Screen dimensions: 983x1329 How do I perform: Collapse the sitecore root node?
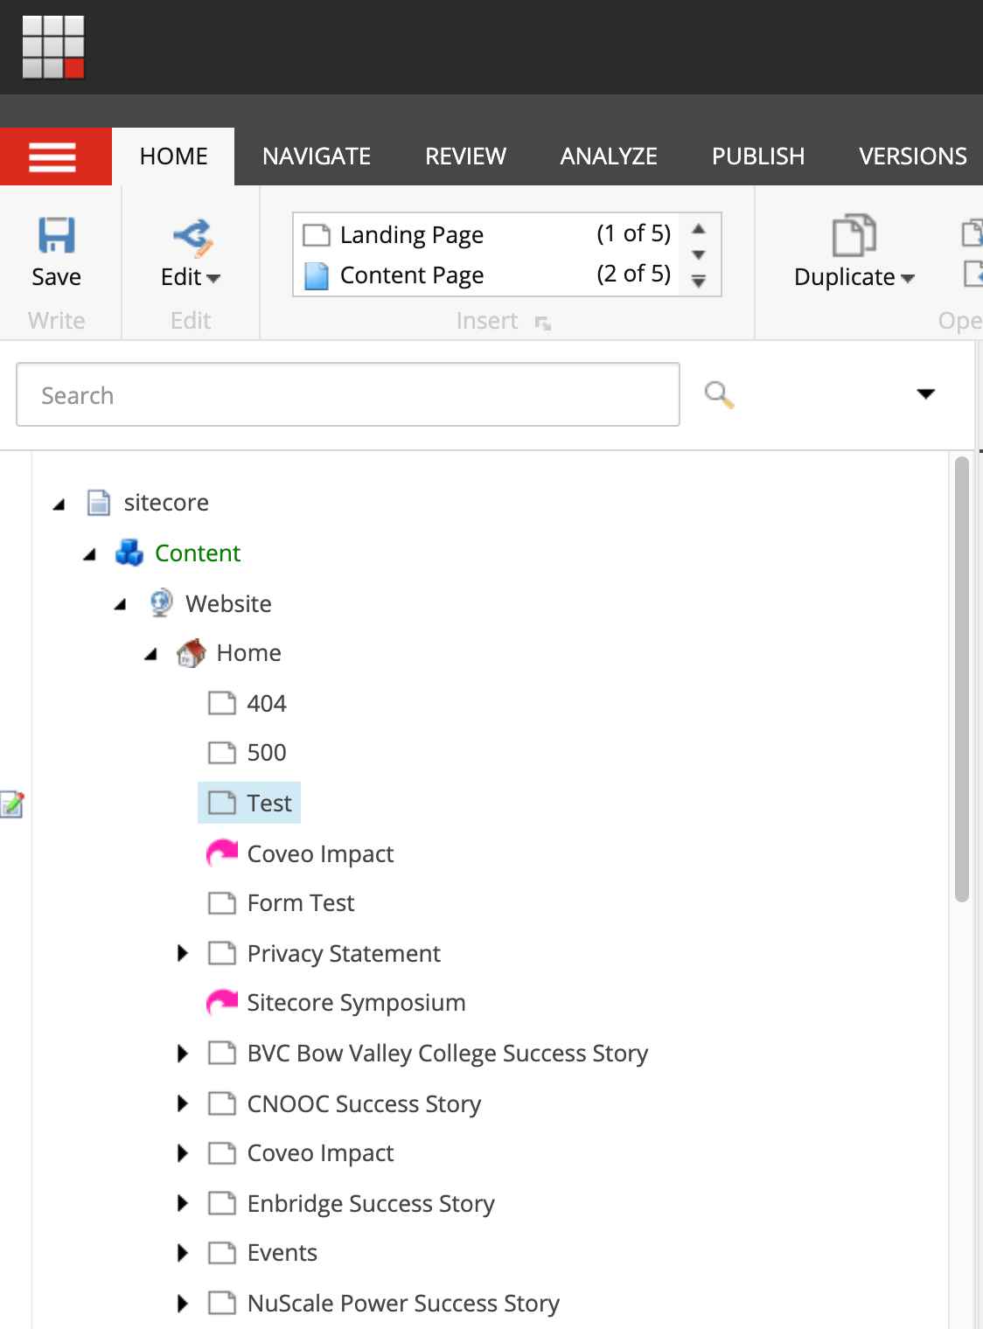(x=59, y=504)
